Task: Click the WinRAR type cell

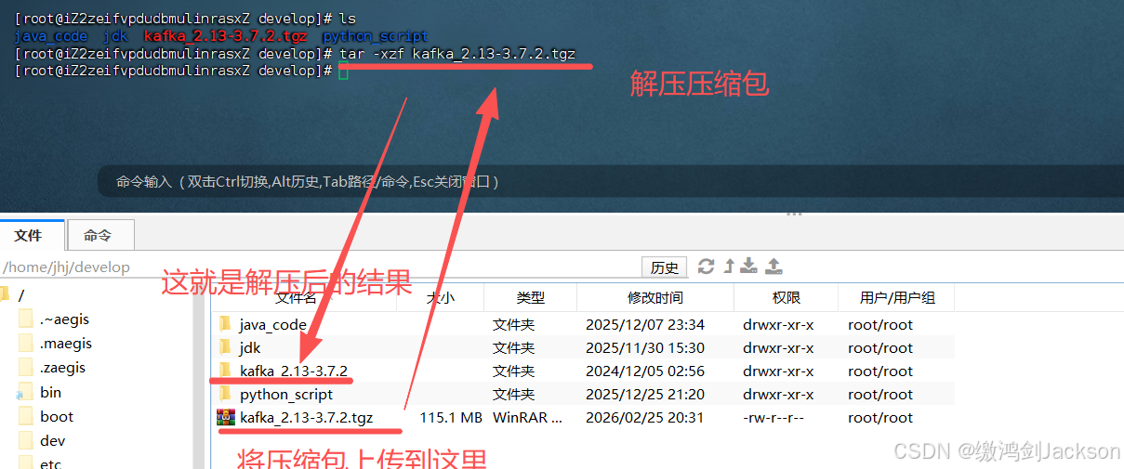Action: coord(527,417)
